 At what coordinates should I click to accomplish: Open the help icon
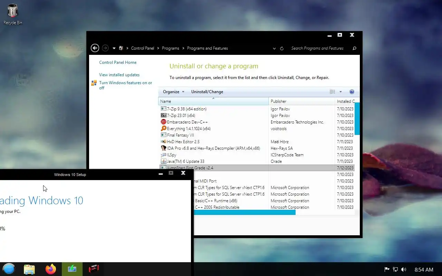tap(352, 92)
